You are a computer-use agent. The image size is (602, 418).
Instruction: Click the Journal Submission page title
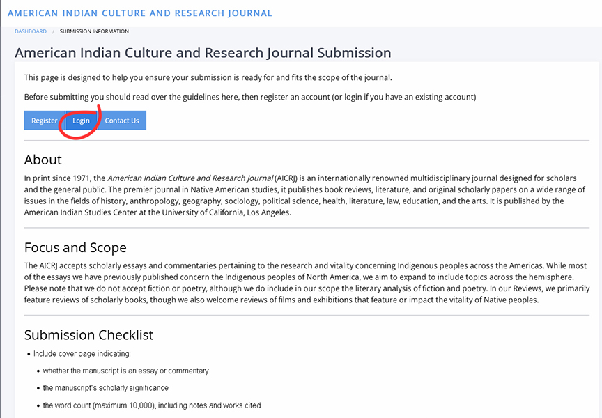coord(203,53)
